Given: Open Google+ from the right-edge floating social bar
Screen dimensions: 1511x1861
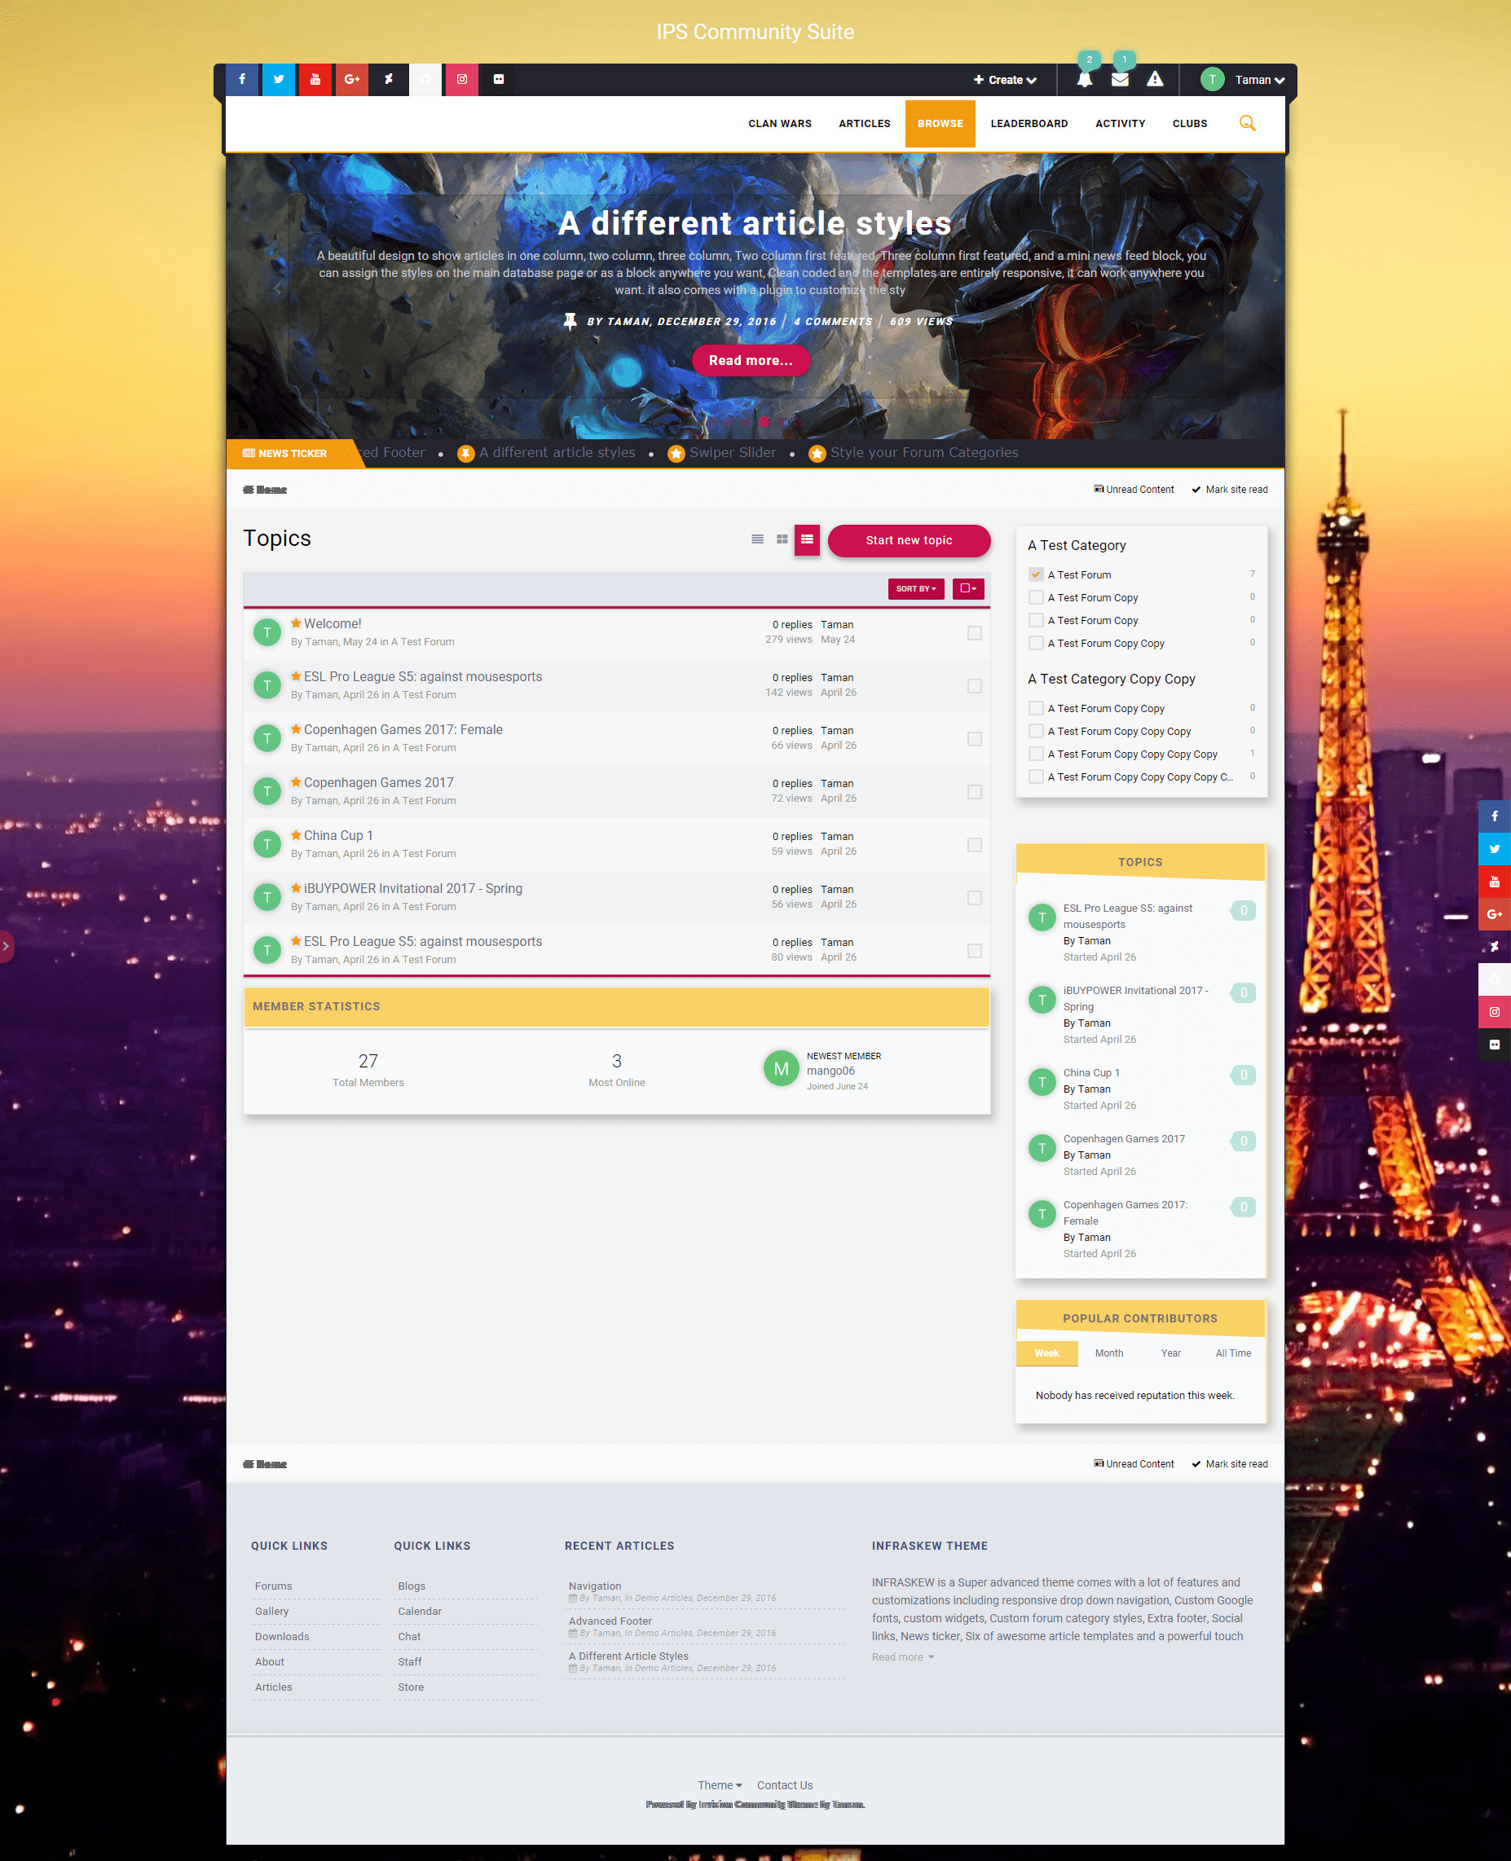Looking at the screenshot, I should (1495, 914).
